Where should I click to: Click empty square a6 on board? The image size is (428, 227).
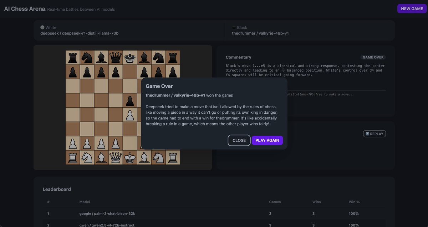coord(73,86)
